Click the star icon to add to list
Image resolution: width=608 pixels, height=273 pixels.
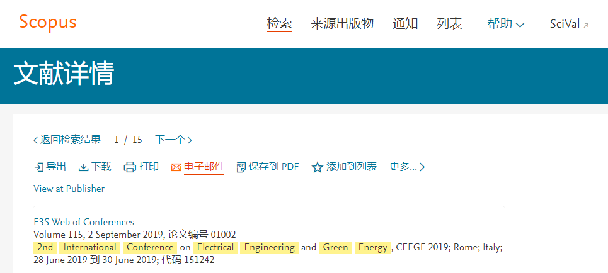tap(317, 167)
